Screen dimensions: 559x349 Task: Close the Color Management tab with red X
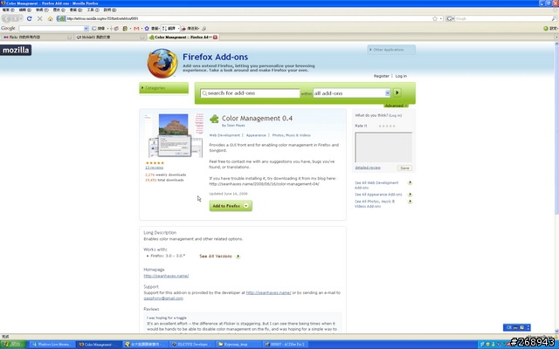click(215, 37)
